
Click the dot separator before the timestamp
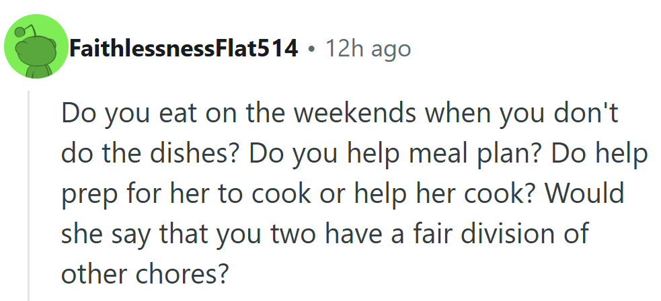(311, 49)
